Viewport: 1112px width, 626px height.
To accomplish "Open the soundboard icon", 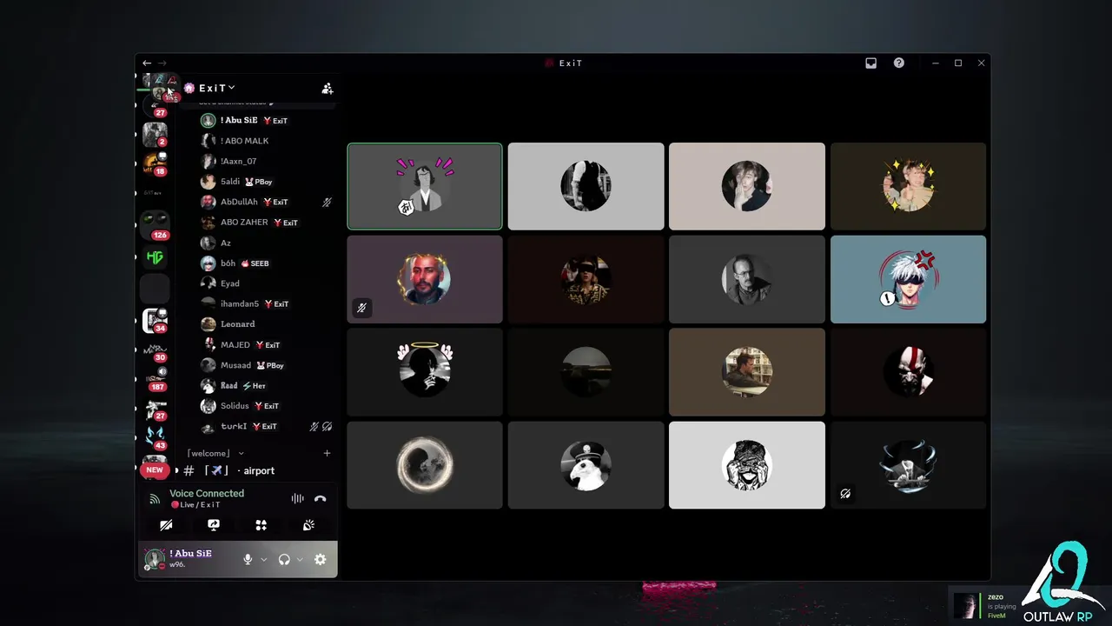I will click(308, 525).
